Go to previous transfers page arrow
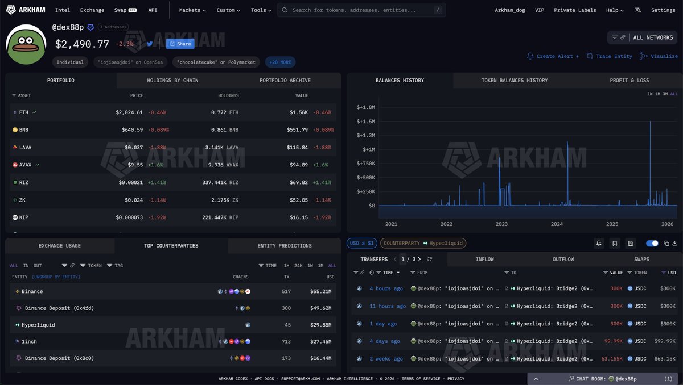Viewport: 683px width, 385px height. pos(396,259)
